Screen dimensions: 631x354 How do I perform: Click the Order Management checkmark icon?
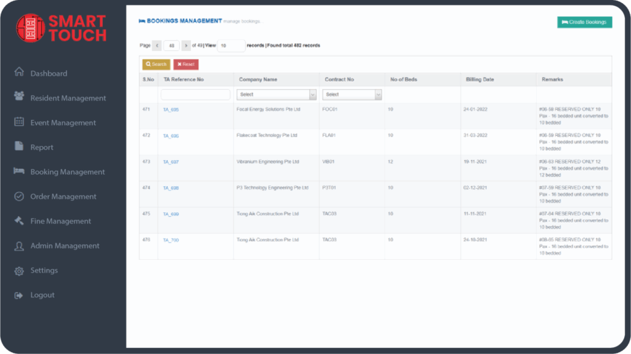(x=19, y=196)
